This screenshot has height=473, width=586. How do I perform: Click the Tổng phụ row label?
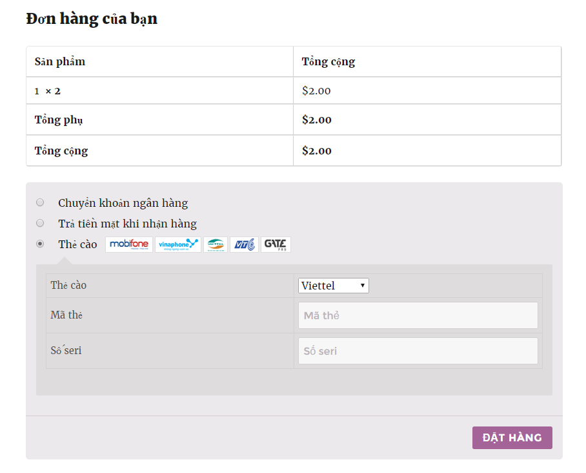(x=59, y=120)
